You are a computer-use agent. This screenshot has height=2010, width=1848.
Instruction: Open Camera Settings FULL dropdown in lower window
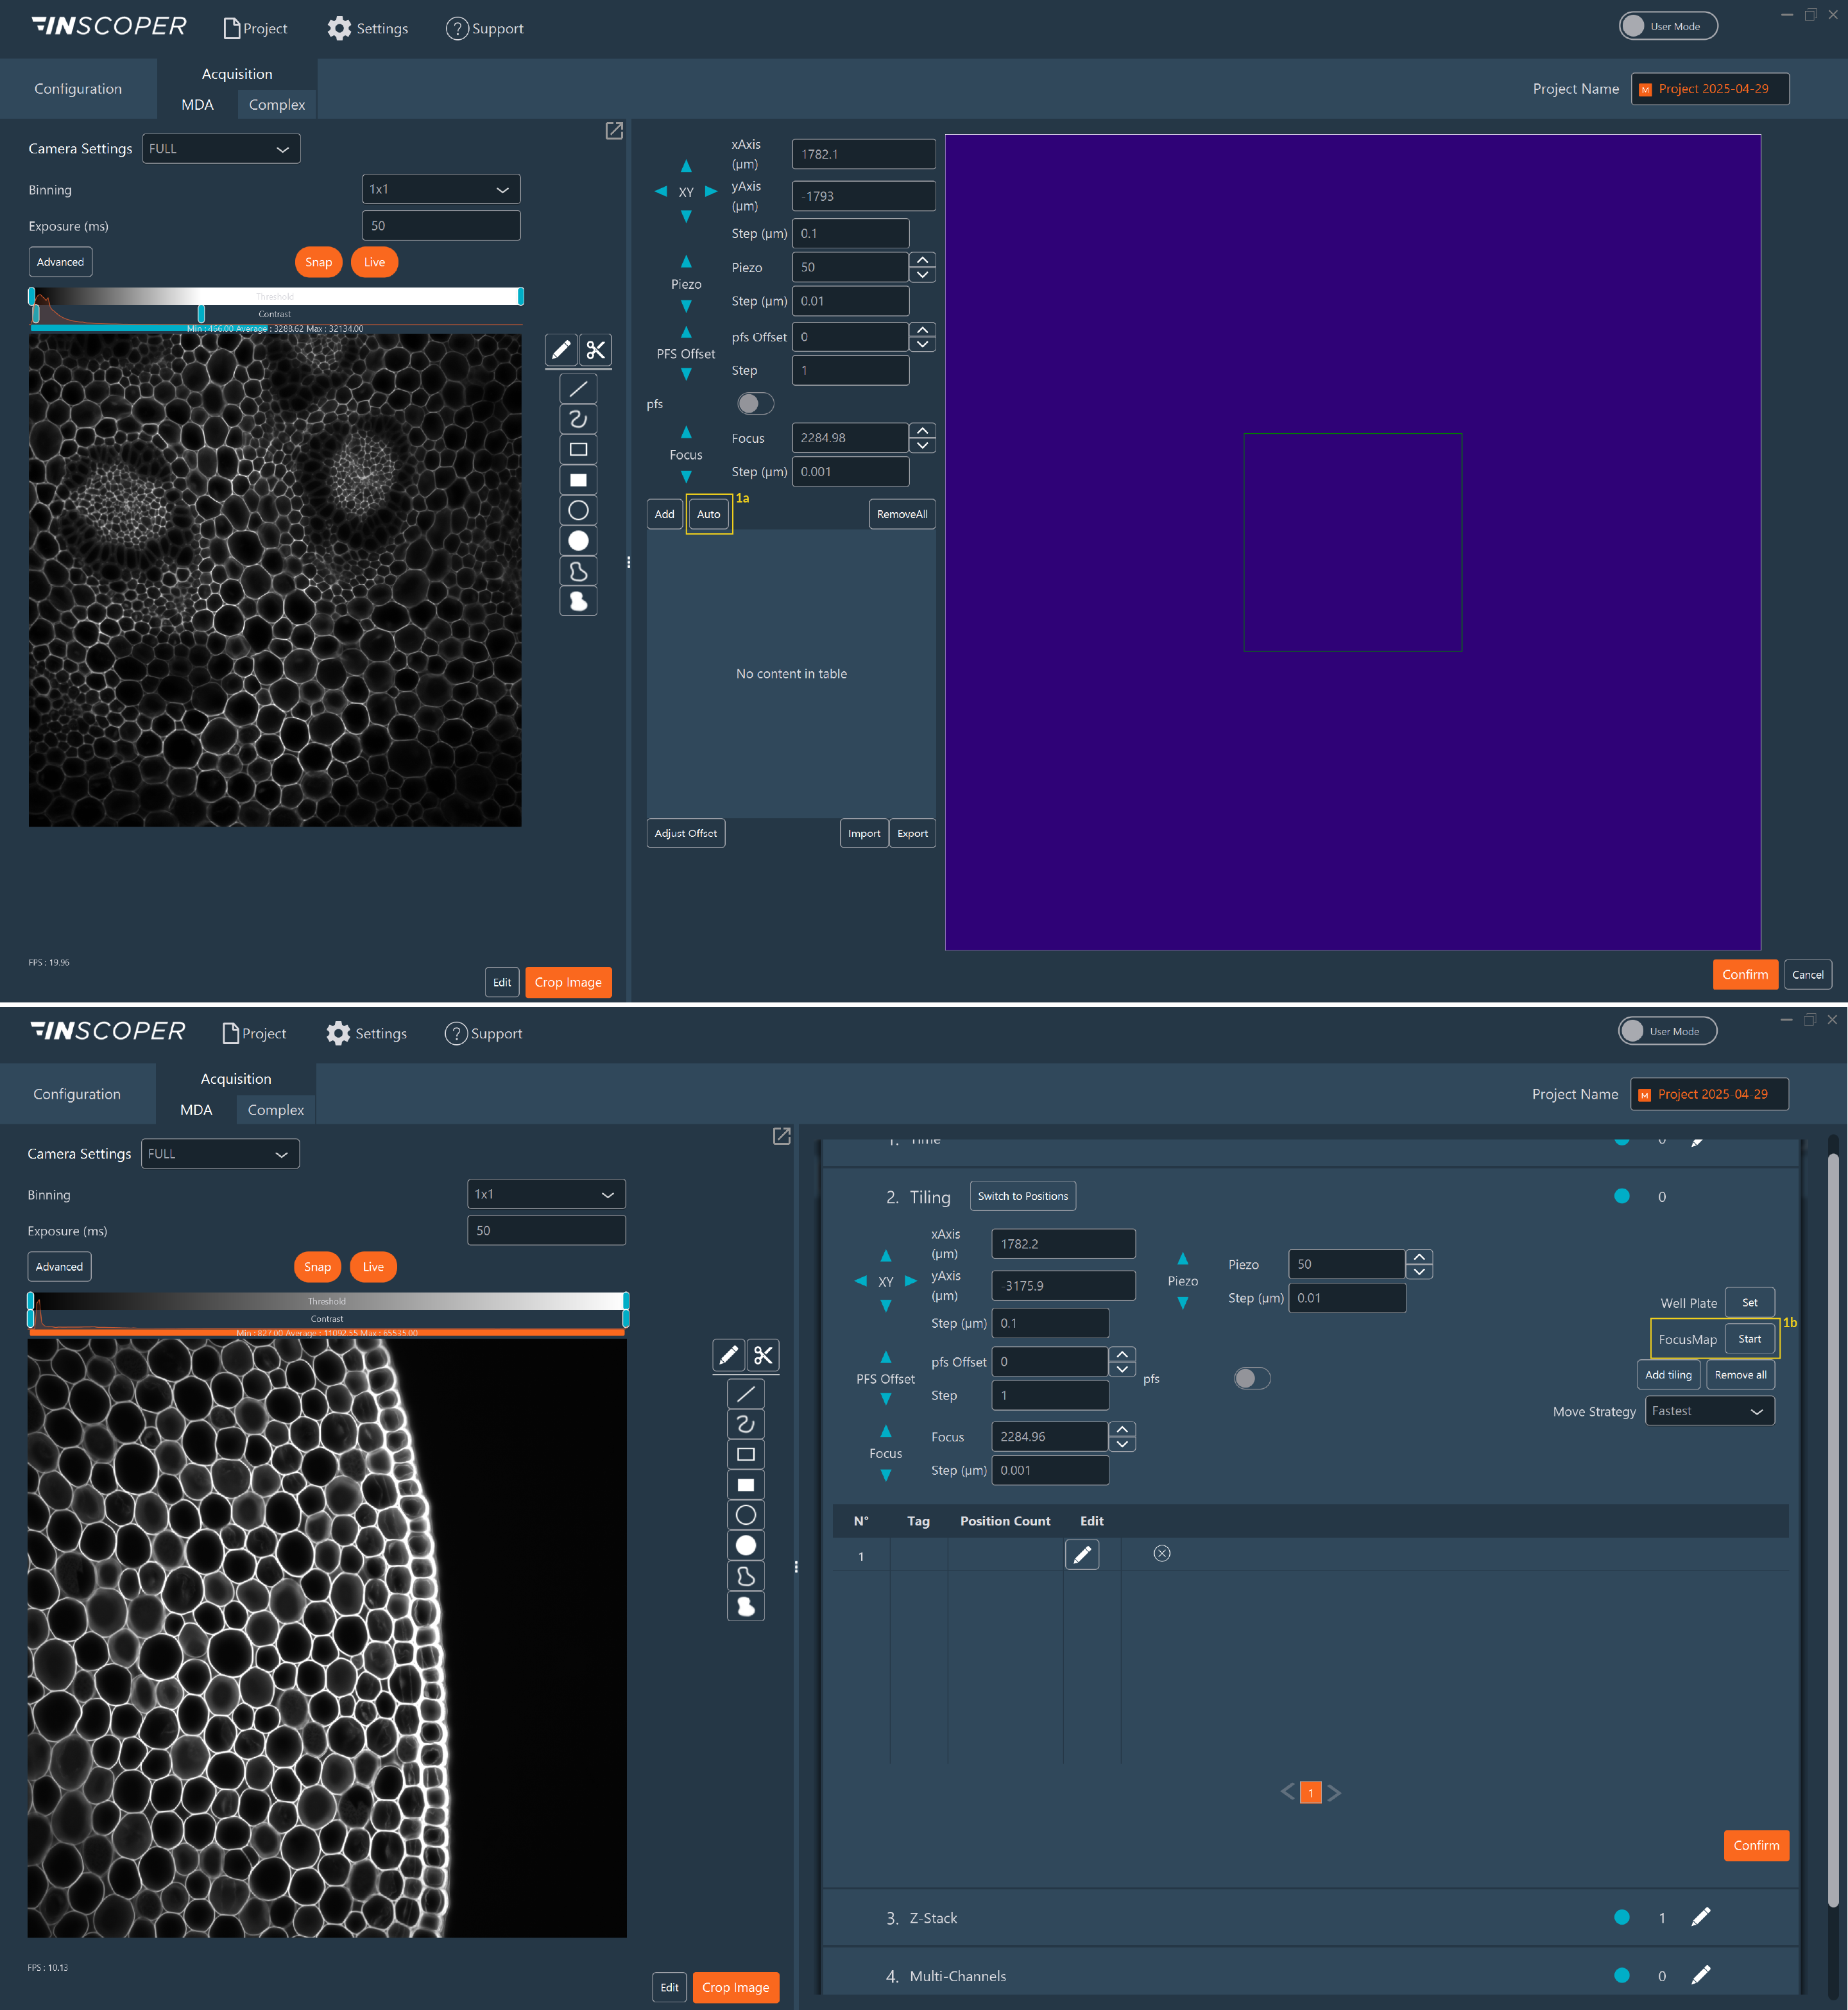tap(220, 1153)
